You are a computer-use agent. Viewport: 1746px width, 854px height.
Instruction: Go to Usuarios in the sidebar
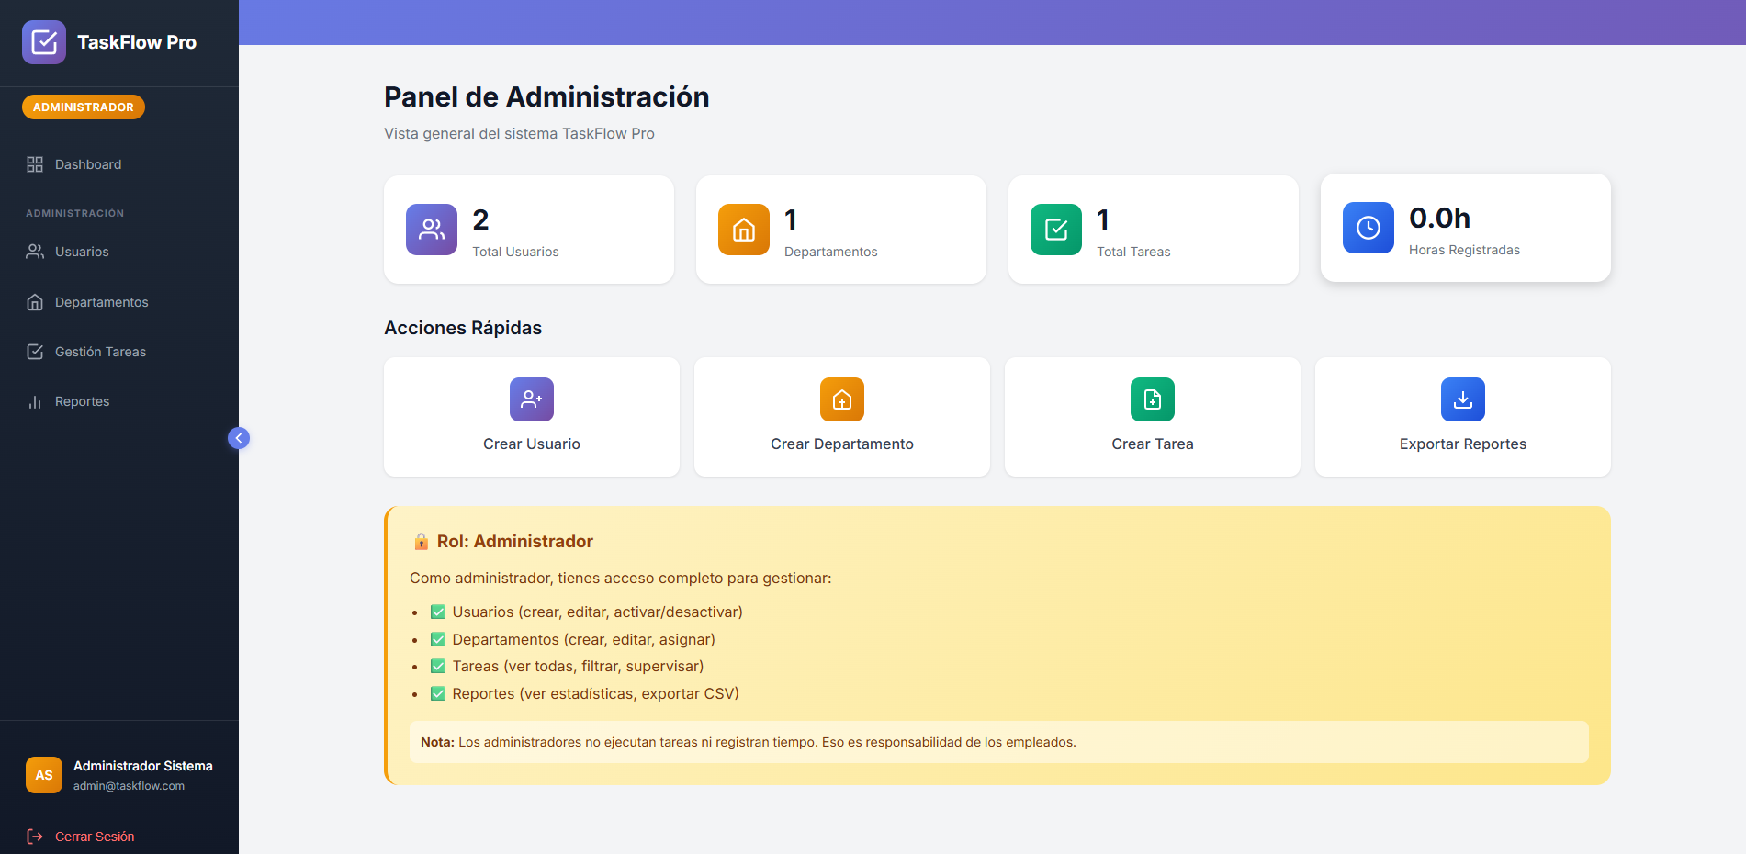[82, 252]
